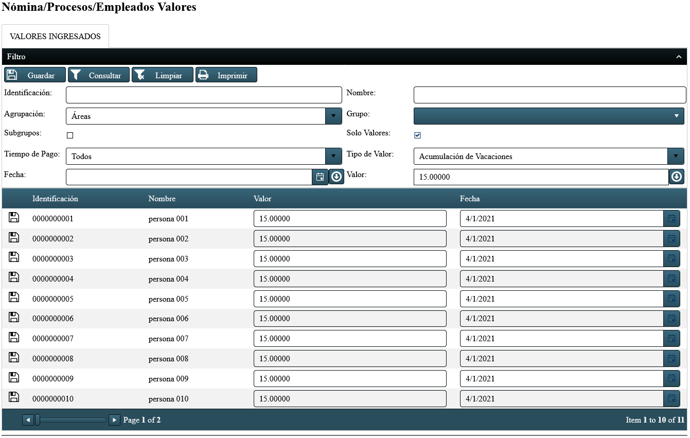Open calendar picker for persona 004 date

(671, 279)
